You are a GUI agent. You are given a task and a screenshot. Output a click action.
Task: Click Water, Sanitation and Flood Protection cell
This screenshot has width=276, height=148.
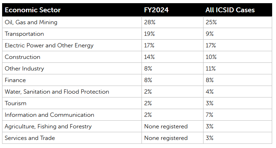tap(57, 92)
